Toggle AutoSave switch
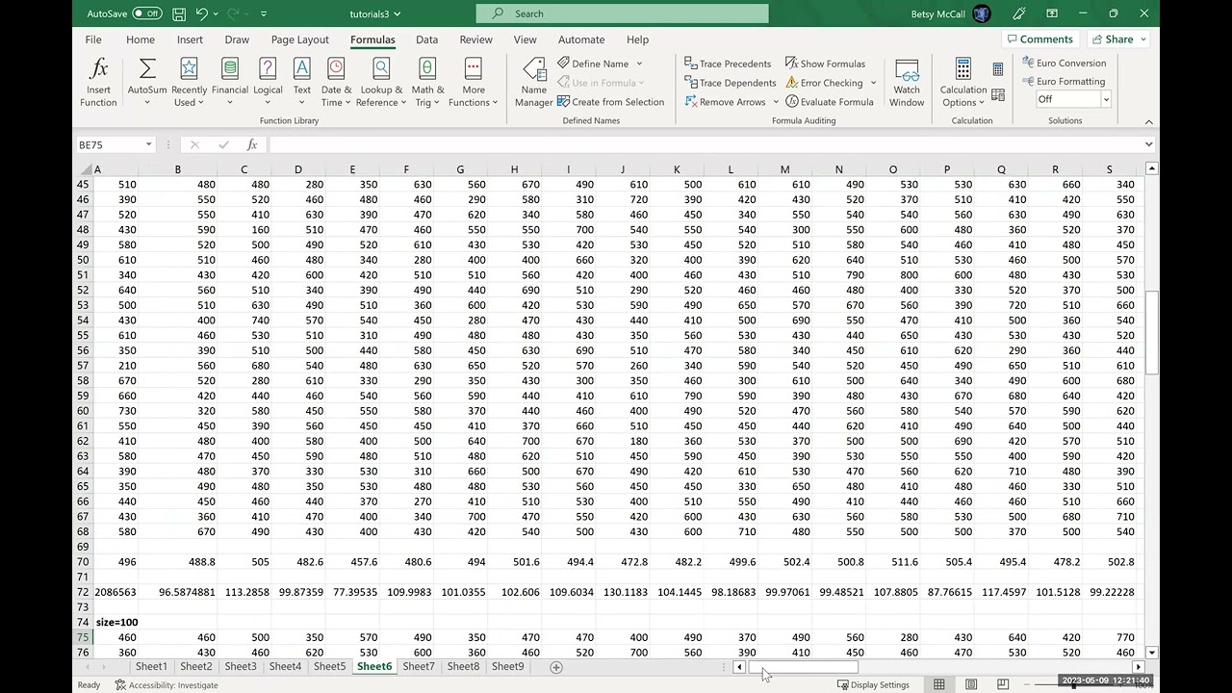 pyautogui.click(x=147, y=13)
